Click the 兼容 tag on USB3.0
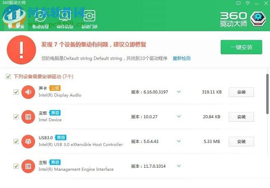270x188 pixels. point(61,138)
